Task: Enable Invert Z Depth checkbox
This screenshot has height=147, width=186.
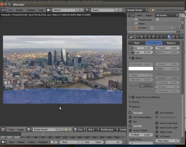Action: [130, 130]
